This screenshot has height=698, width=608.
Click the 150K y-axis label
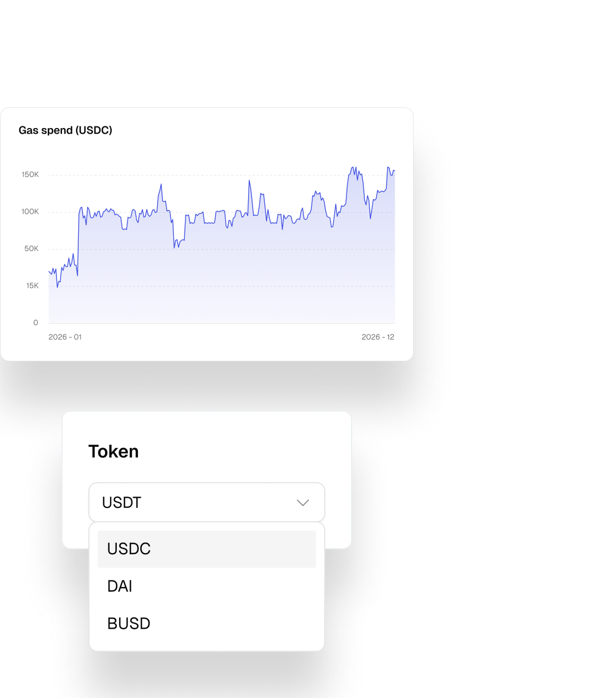click(30, 174)
